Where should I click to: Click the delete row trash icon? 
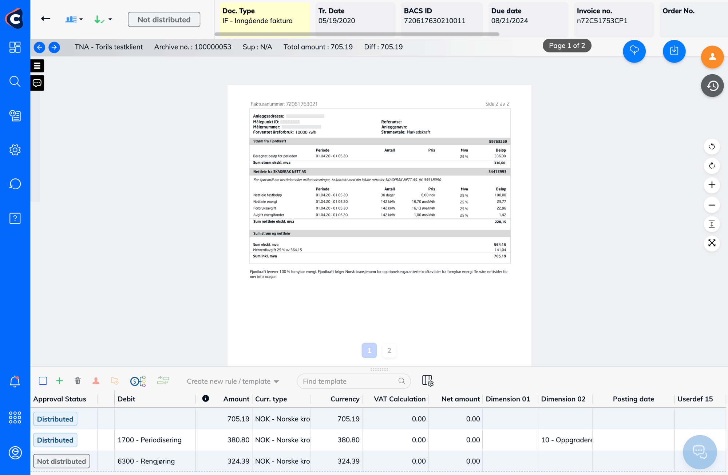point(78,381)
